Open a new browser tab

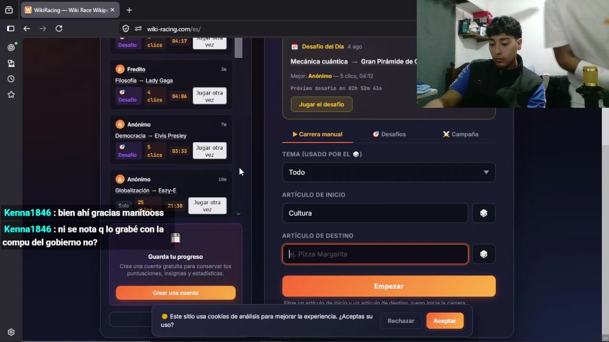click(129, 10)
